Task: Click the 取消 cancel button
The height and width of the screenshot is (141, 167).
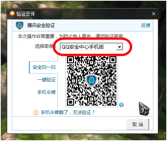Action: tap(138, 124)
